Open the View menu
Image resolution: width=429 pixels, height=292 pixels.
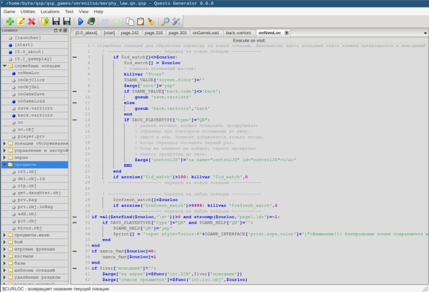[x=84, y=12]
